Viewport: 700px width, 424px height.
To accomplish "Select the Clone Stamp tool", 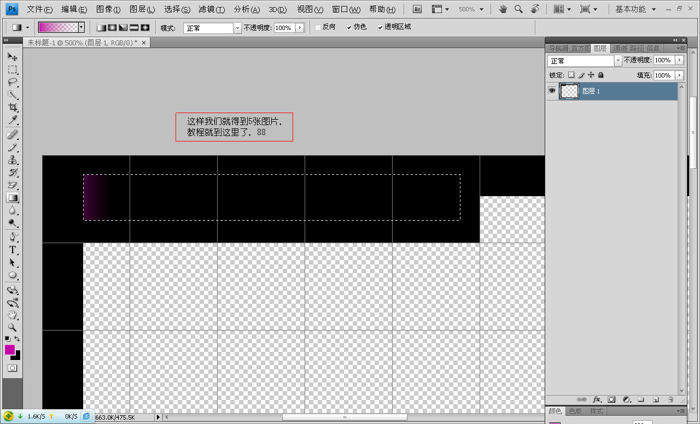I will pos(13,160).
